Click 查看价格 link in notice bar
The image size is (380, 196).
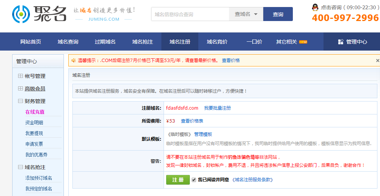point(231,61)
